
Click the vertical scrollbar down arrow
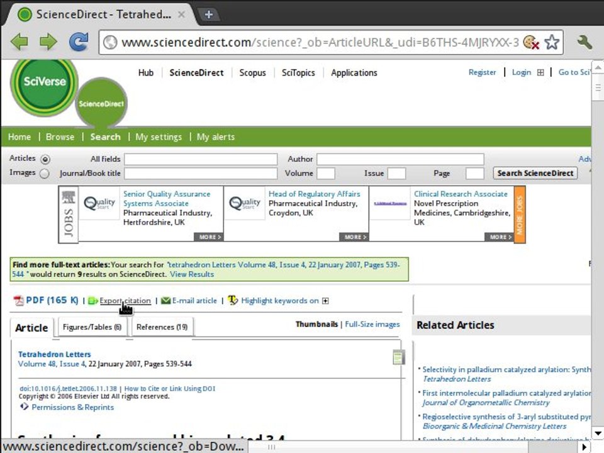click(x=598, y=433)
